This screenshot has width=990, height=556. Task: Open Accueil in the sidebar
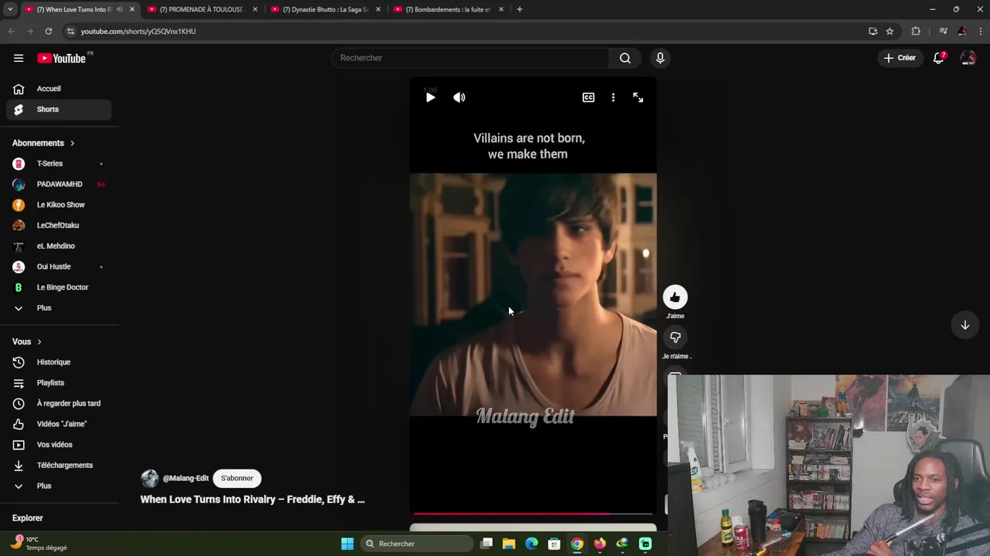[x=59, y=89]
